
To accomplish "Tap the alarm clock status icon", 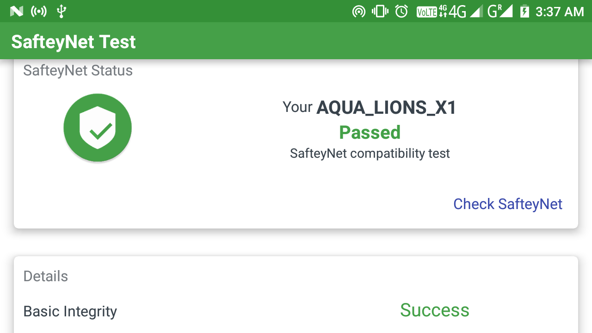I will pyautogui.click(x=401, y=11).
